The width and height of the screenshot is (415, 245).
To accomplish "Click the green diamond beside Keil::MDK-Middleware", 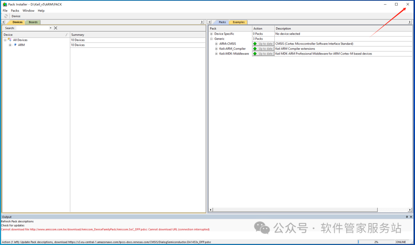I will tap(255, 54).
